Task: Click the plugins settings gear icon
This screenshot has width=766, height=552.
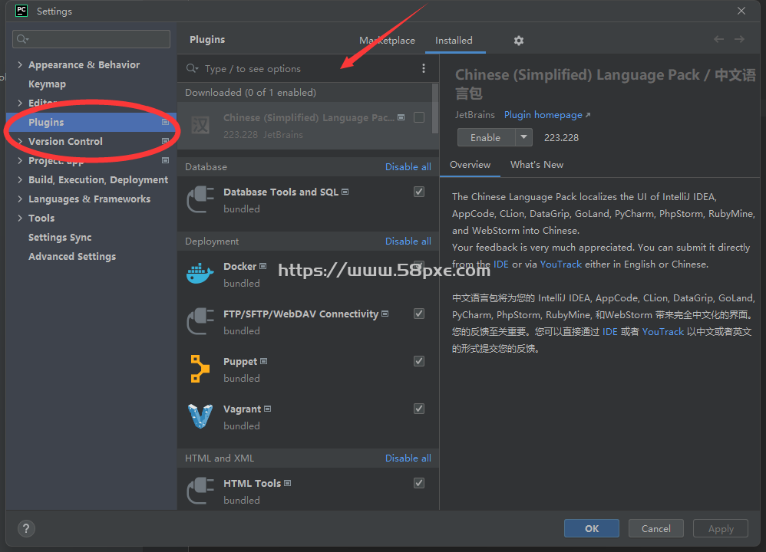Action: [518, 41]
